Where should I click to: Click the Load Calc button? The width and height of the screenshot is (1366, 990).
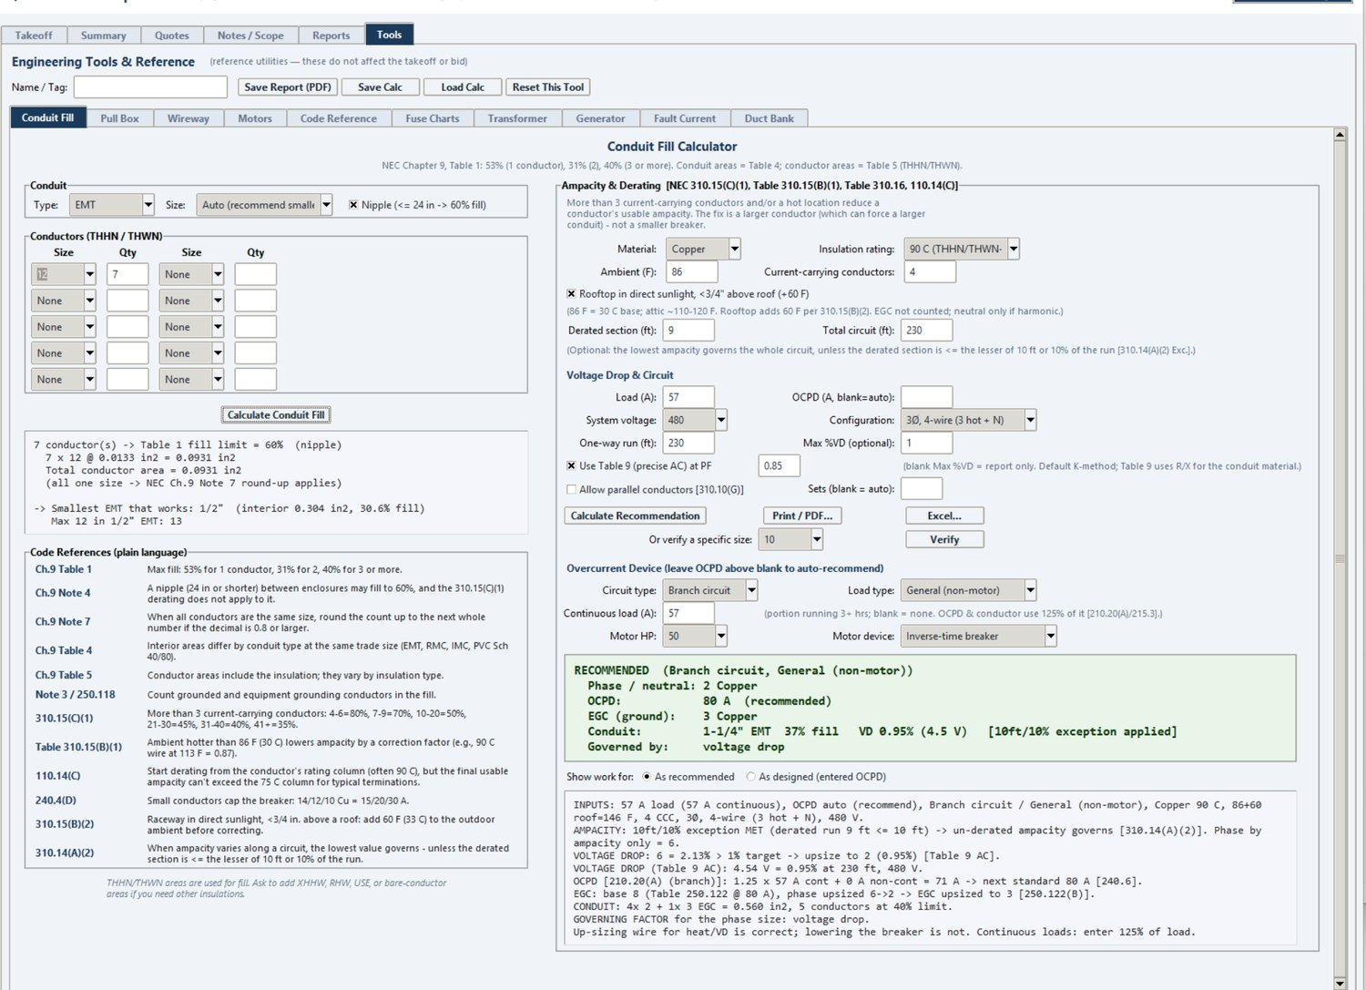click(463, 87)
